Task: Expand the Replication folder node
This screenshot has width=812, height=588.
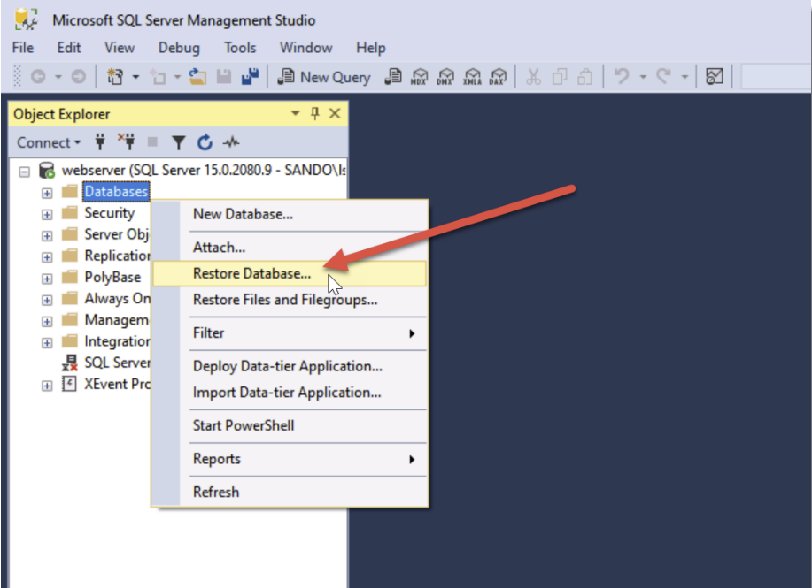Action: [47, 257]
